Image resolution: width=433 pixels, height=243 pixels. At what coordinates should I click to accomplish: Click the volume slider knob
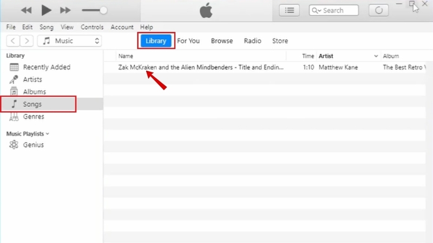(x=103, y=10)
